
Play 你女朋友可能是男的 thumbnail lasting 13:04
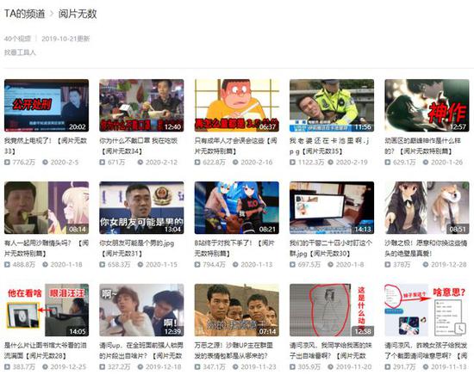[141, 207]
